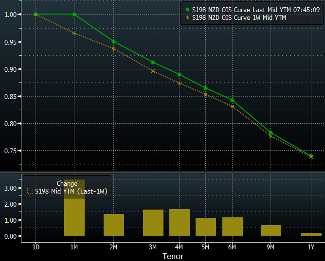Click the panel divider handle between charts
This screenshot has width=325, height=261.
(162, 172)
